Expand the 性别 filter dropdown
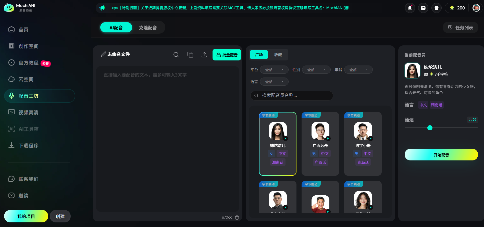The image size is (484, 227). coord(316,70)
